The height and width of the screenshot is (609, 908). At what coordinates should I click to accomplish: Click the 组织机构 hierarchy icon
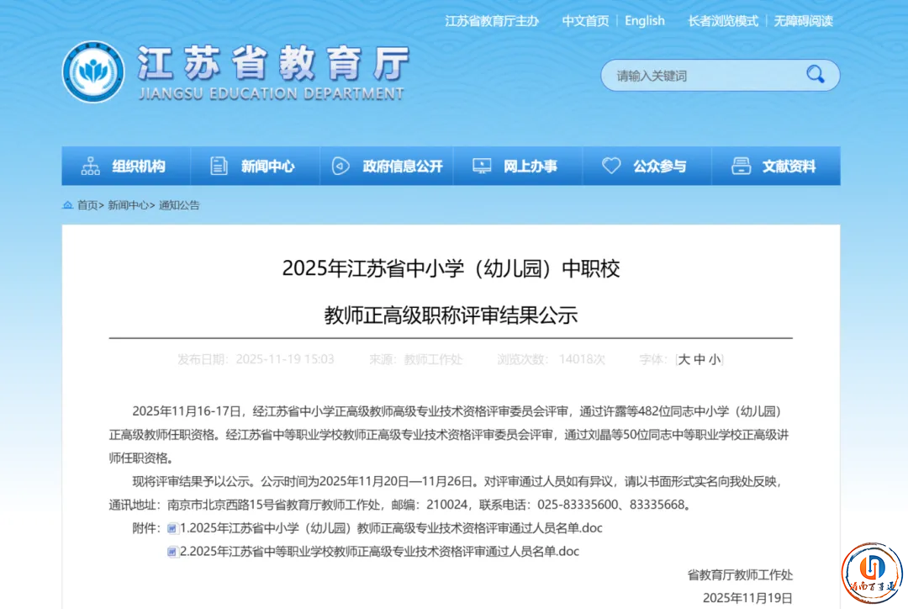[x=90, y=167]
